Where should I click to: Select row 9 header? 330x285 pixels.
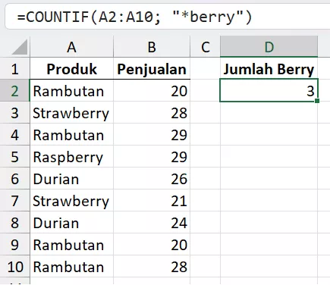pyautogui.click(x=14, y=245)
